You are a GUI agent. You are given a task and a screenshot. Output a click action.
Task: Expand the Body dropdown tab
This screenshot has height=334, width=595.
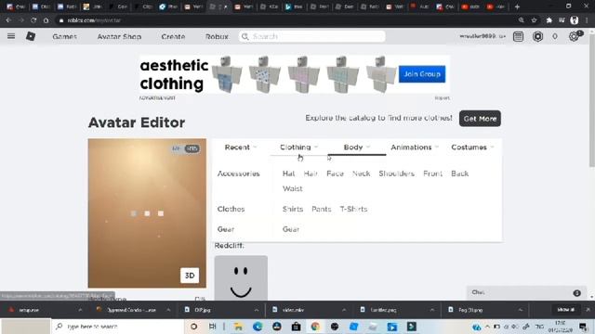pyautogui.click(x=357, y=147)
